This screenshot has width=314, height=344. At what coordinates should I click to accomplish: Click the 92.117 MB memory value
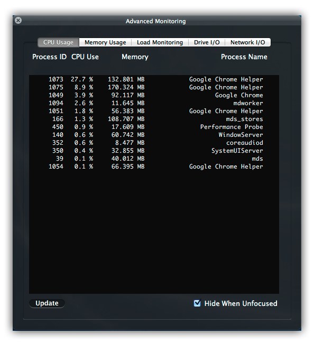tap(128, 95)
